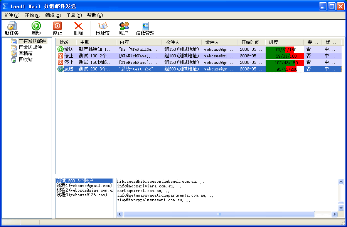Click progress bar showing 59/31/100

coord(285,56)
